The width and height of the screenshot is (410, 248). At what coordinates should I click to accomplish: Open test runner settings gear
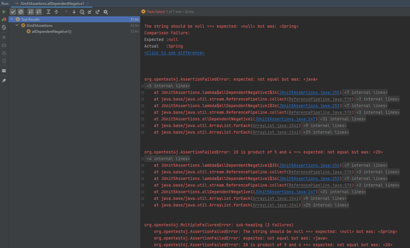(106, 12)
